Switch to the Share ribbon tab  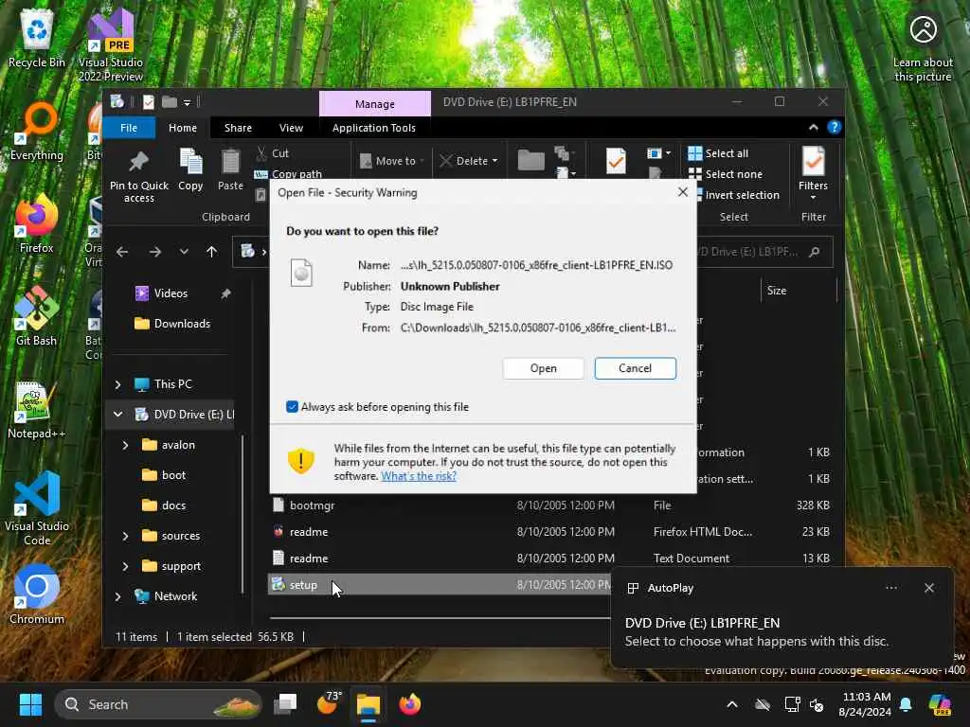(x=238, y=128)
